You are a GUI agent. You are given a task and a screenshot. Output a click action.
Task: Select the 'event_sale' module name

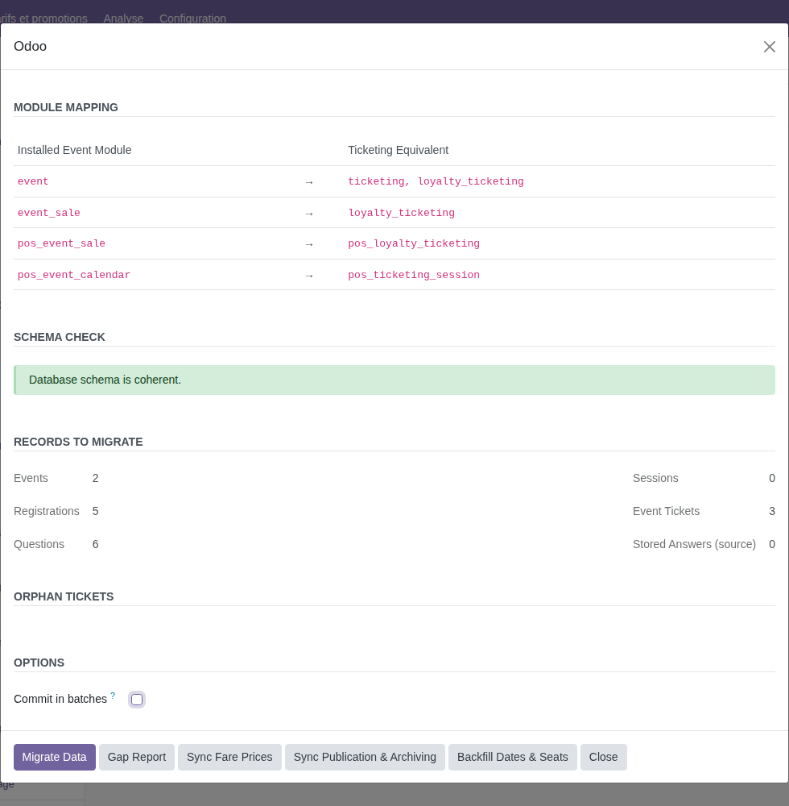coord(49,213)
